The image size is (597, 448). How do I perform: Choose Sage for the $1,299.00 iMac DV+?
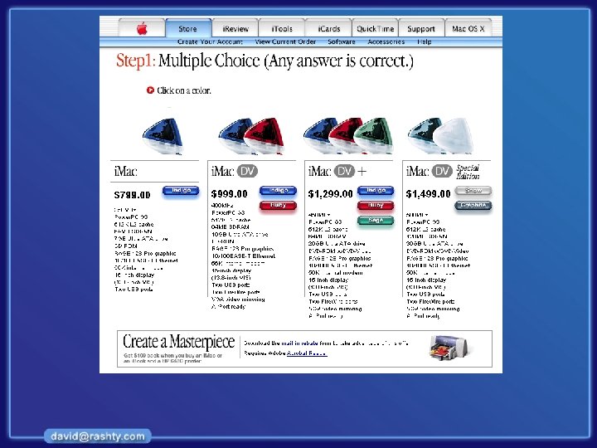coord(376,220)
